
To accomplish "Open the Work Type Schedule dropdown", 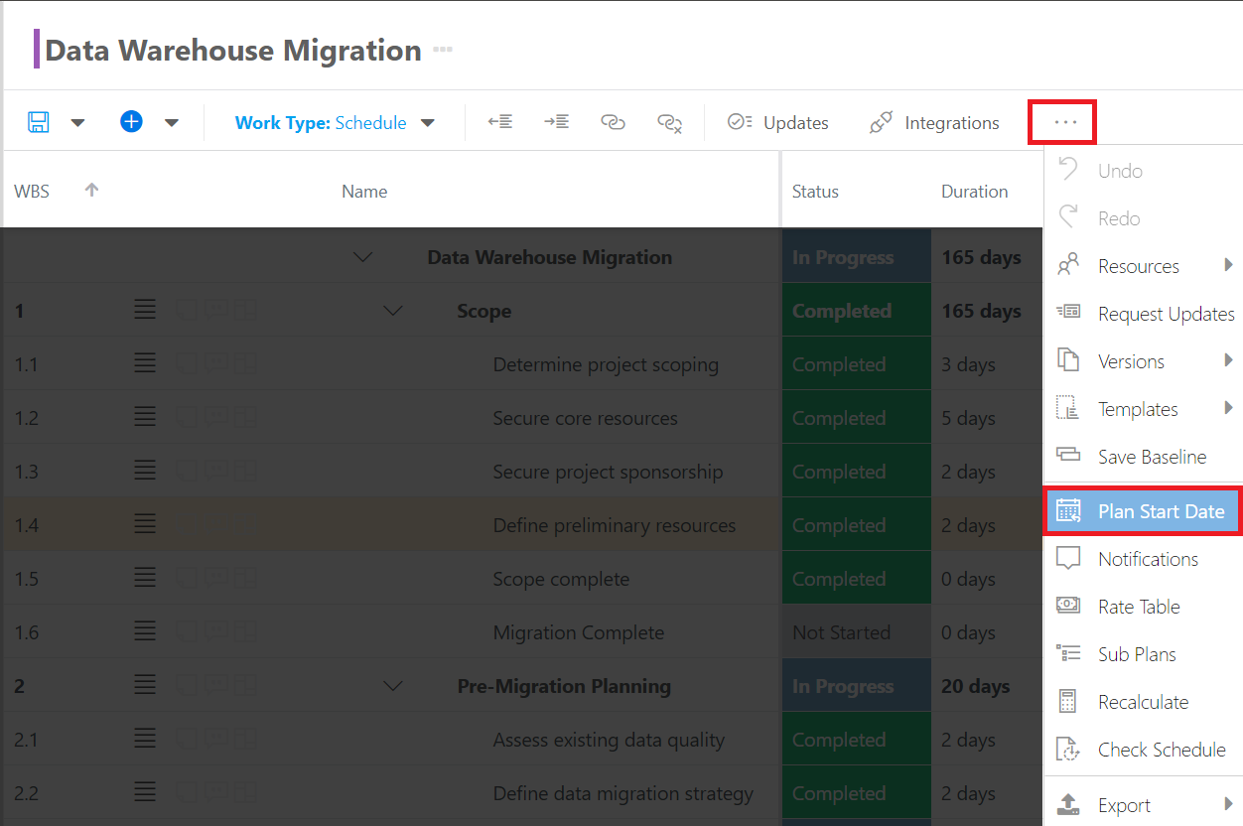I will point(335,123).
